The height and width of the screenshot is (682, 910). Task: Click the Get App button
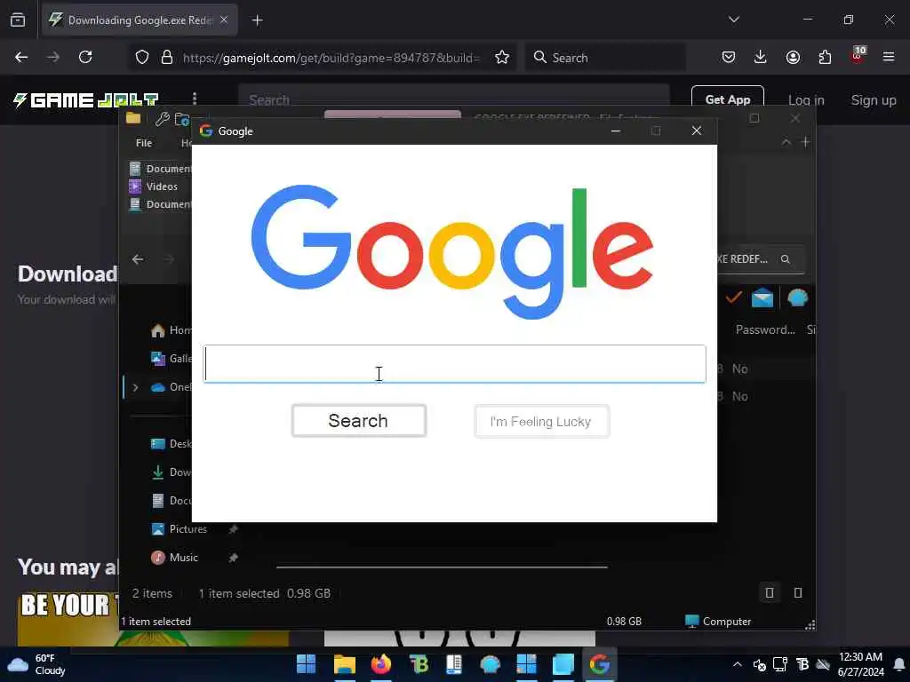click(727, 99)
